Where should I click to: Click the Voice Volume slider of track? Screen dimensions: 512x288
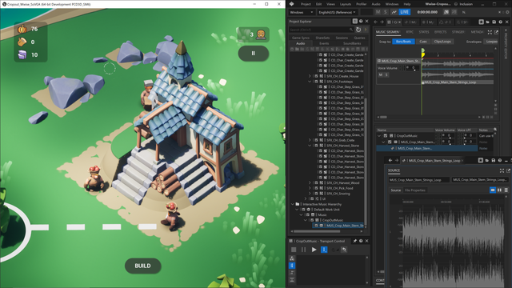pyautogui.click(x=413, y=68)
